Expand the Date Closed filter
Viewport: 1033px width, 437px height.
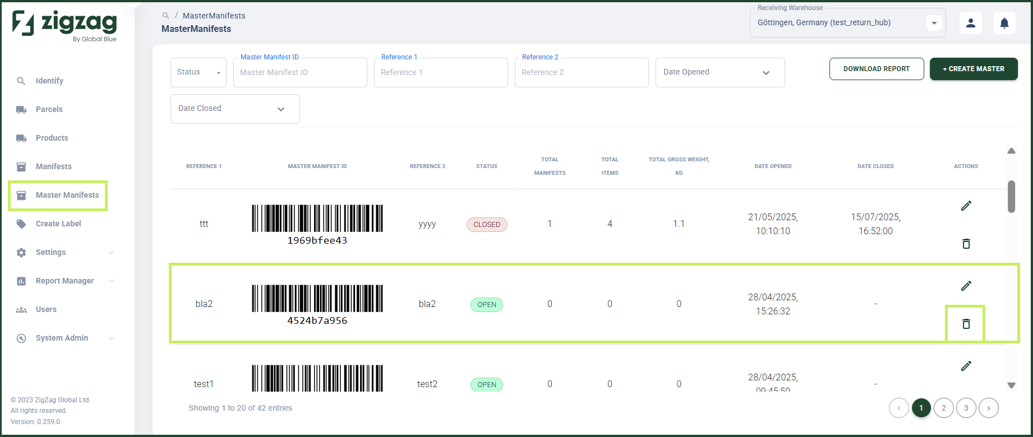235,109
